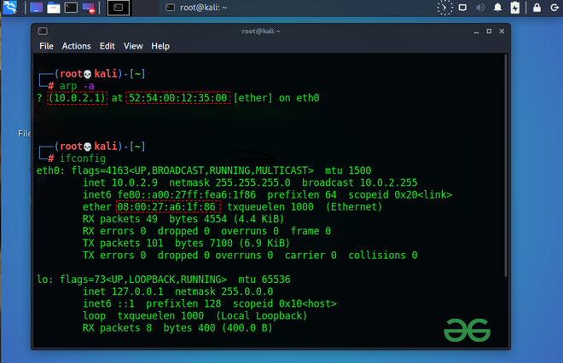Open the Actions menu
Viewport: 563px width, 363px height.
pos(76,46)
